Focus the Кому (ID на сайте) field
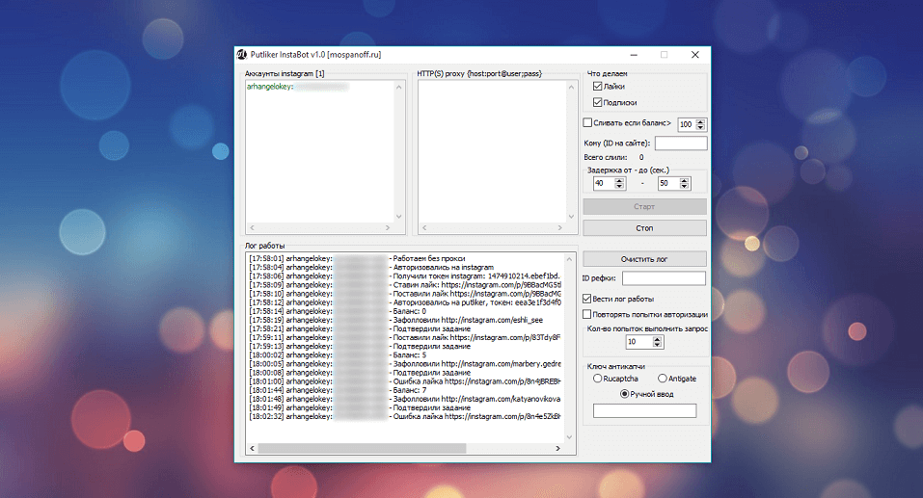923x498 pixels. [x=681, y=143]
